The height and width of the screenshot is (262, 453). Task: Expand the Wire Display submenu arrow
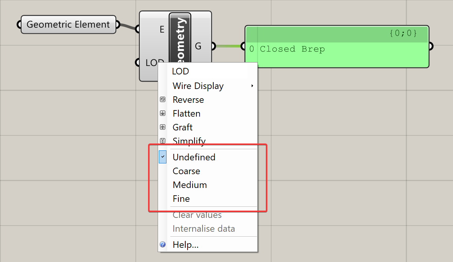[x=252, y=86]
